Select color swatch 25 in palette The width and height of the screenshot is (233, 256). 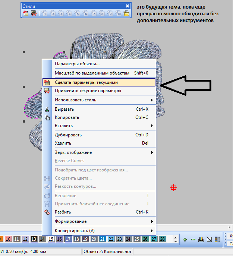click(136, 239)
